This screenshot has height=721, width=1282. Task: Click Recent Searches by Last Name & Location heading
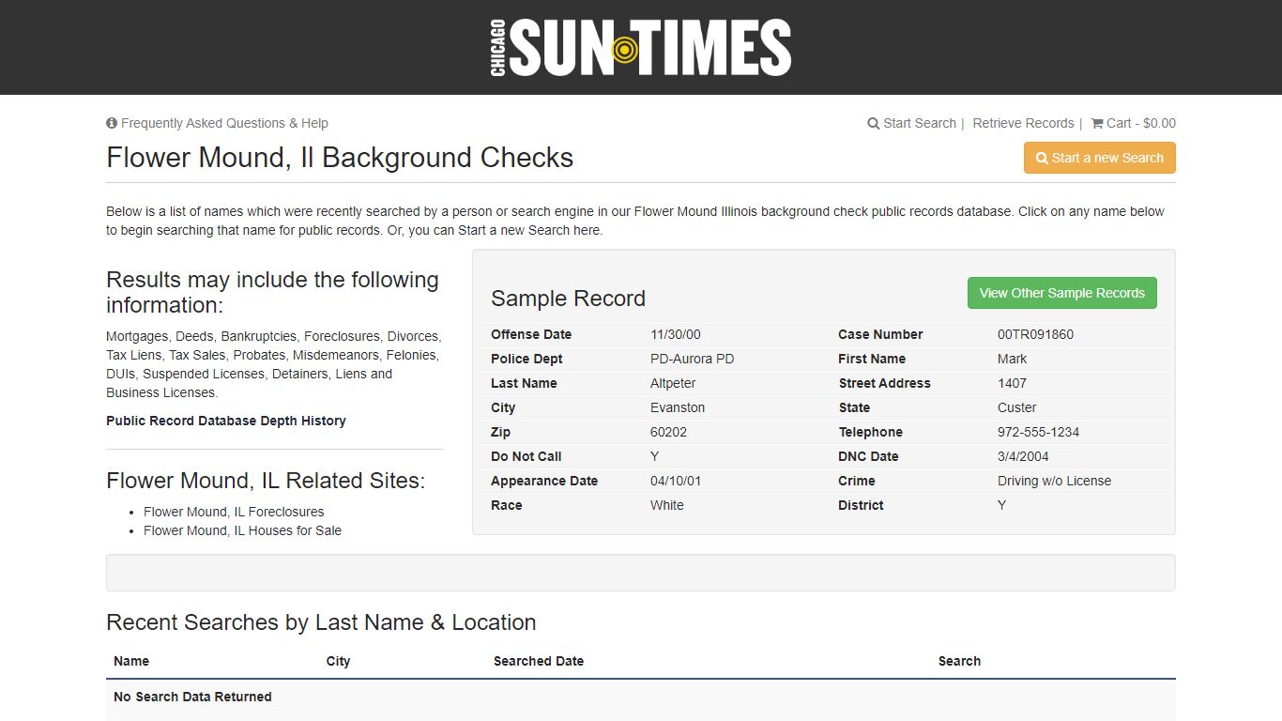pyautogui.click(x=321, y=622)
